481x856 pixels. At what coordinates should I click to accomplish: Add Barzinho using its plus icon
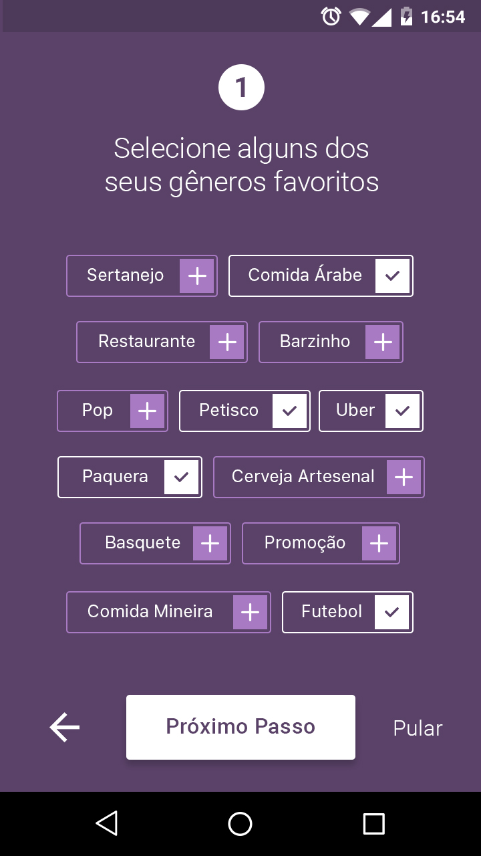(383, 342)
